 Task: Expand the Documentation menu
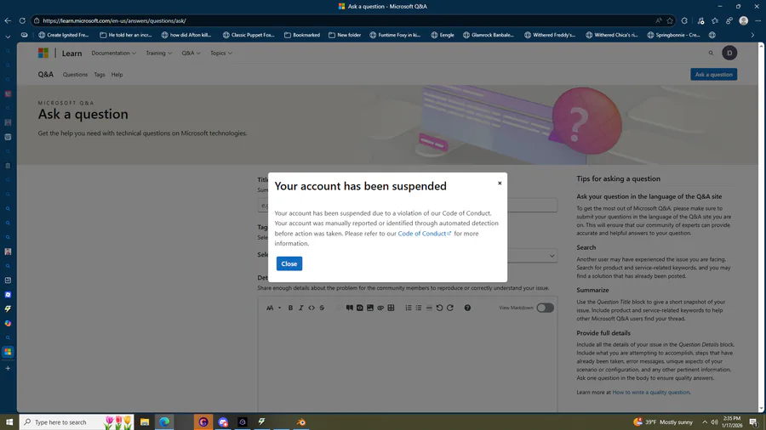click(113, 54)
